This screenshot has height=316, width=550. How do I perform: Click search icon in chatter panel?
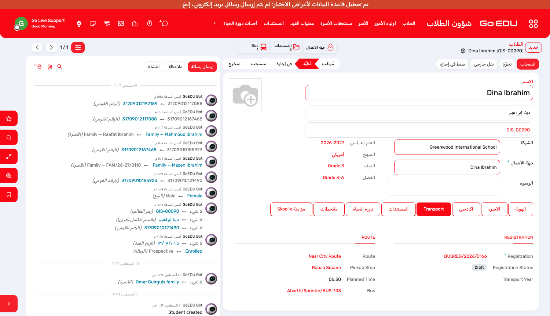60,67
